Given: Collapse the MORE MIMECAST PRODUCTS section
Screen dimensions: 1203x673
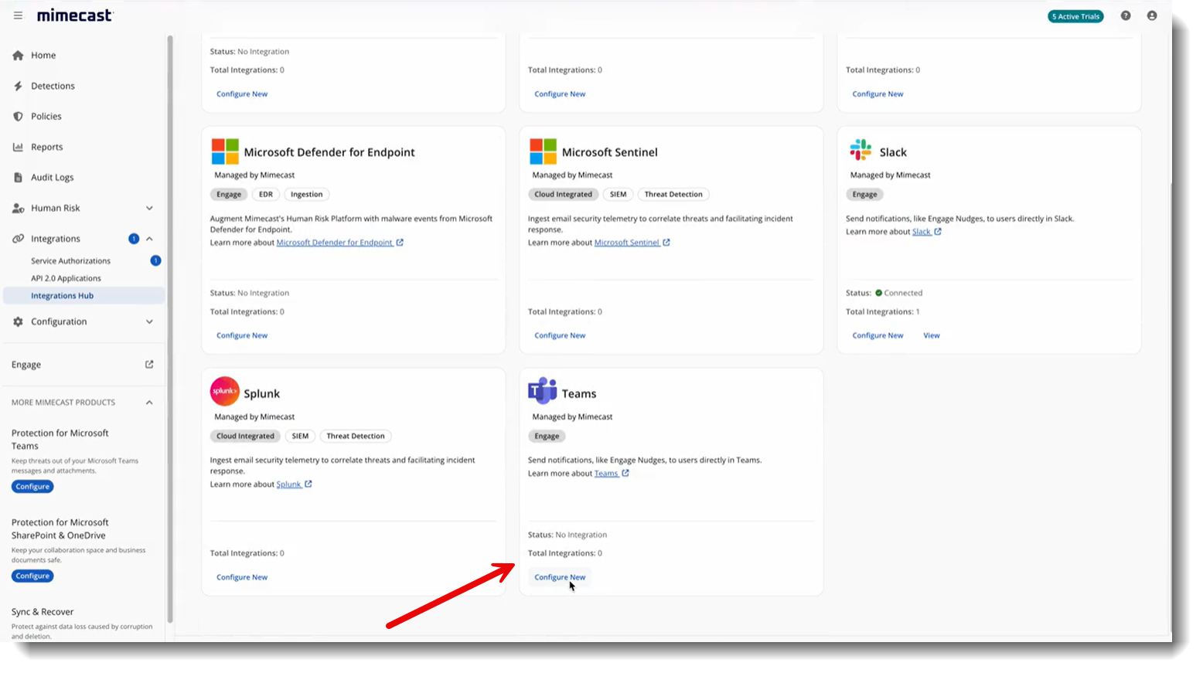Looking at the screenshot, I should coord(149,402).
